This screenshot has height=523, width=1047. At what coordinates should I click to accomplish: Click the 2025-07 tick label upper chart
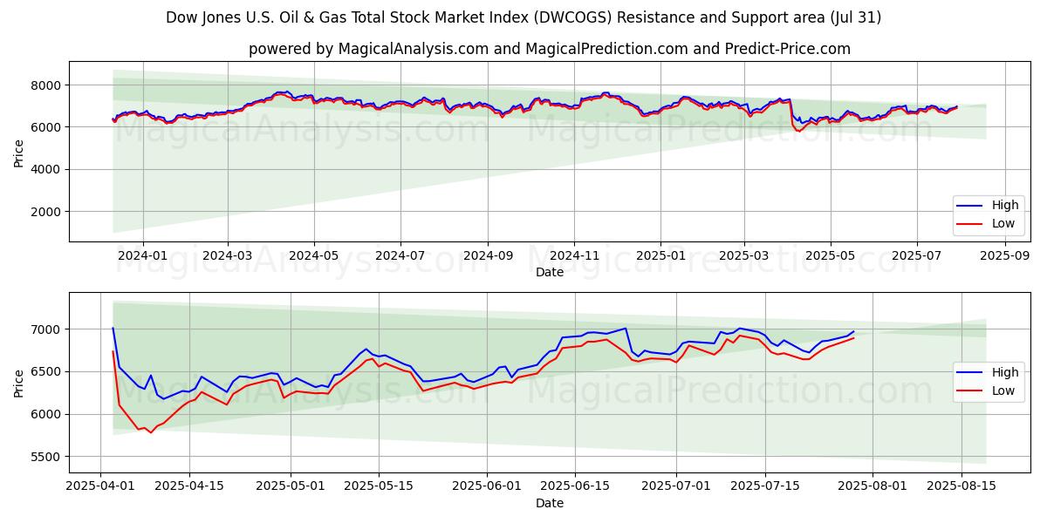click(917, 255)
